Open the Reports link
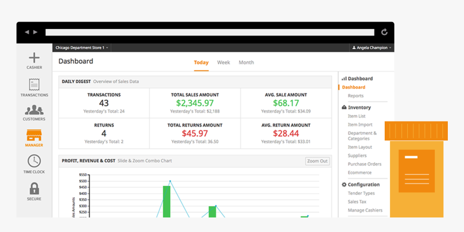The width and height of the screenshot is (464, 232). click(x=356, y=96)
